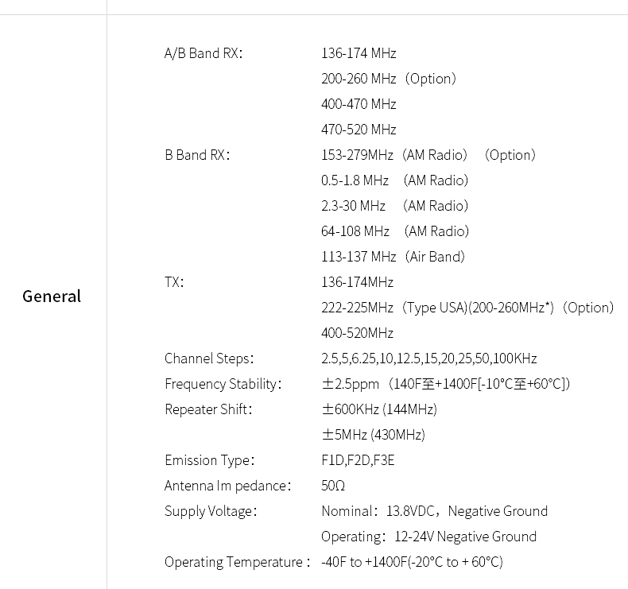Screen dimensions: 628x589
Task: Click the ±600KHz (144MHz) value
Action: click(x=379, y=409)
